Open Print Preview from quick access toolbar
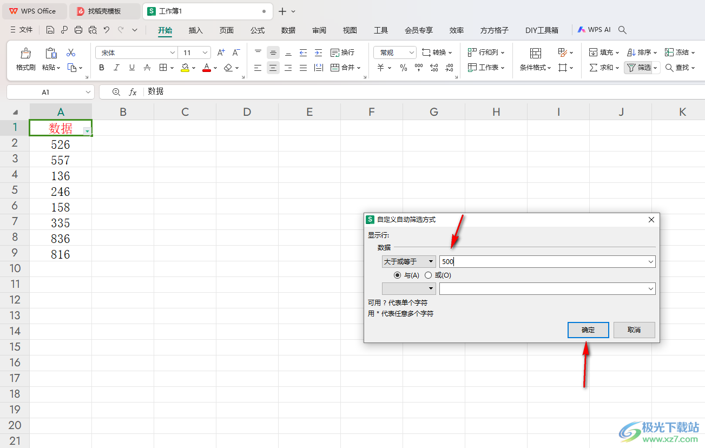The width and height of the screenshot is (705, 448). tap(93, 30)
